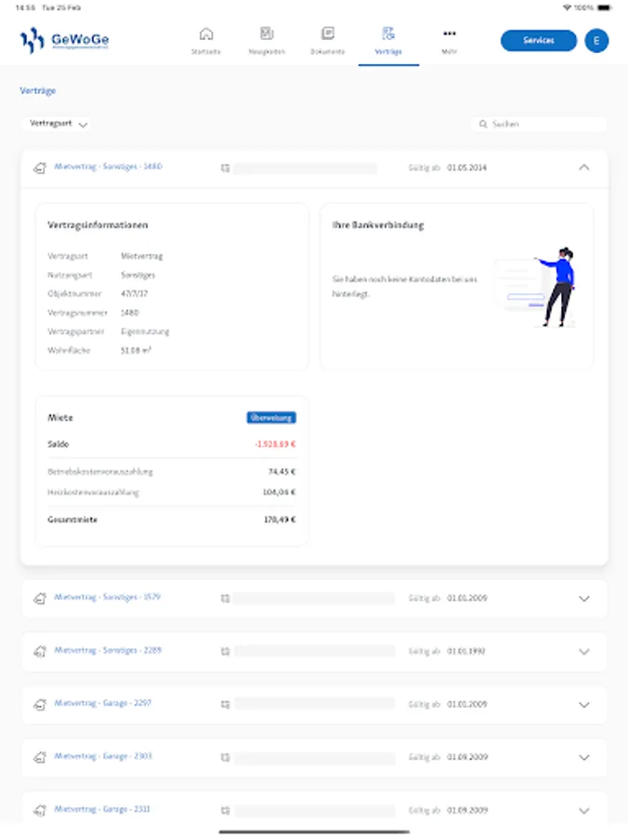Expand contract Garage - 2311 chevron
The image size is (628, 838).
pyautogui.click(x=583, y=810)
